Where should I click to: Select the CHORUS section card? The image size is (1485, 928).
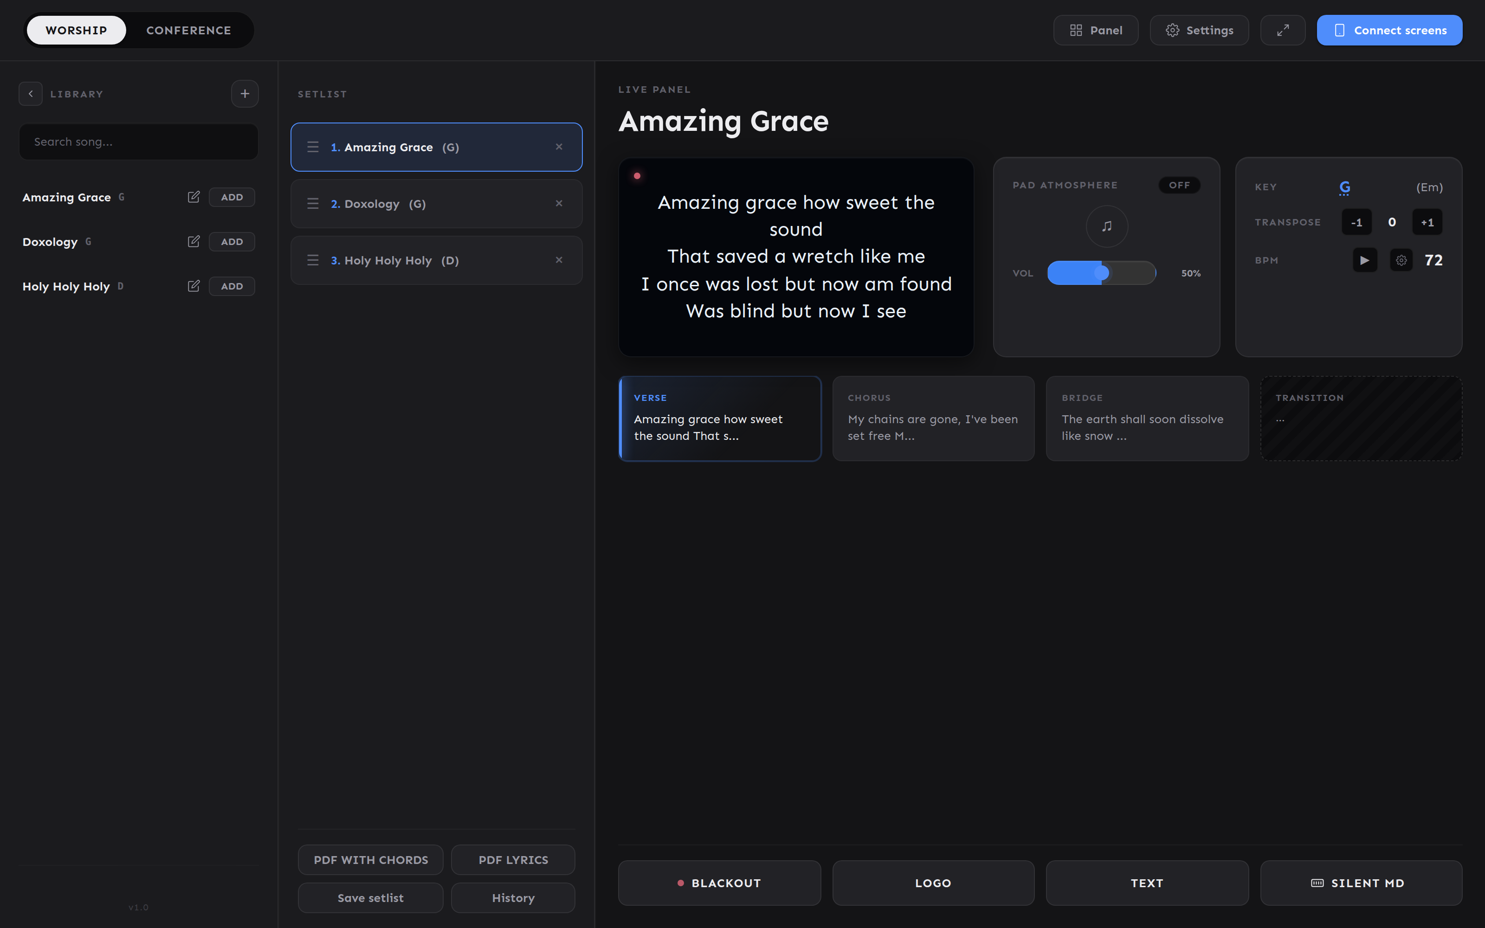[x=933, y=419]
